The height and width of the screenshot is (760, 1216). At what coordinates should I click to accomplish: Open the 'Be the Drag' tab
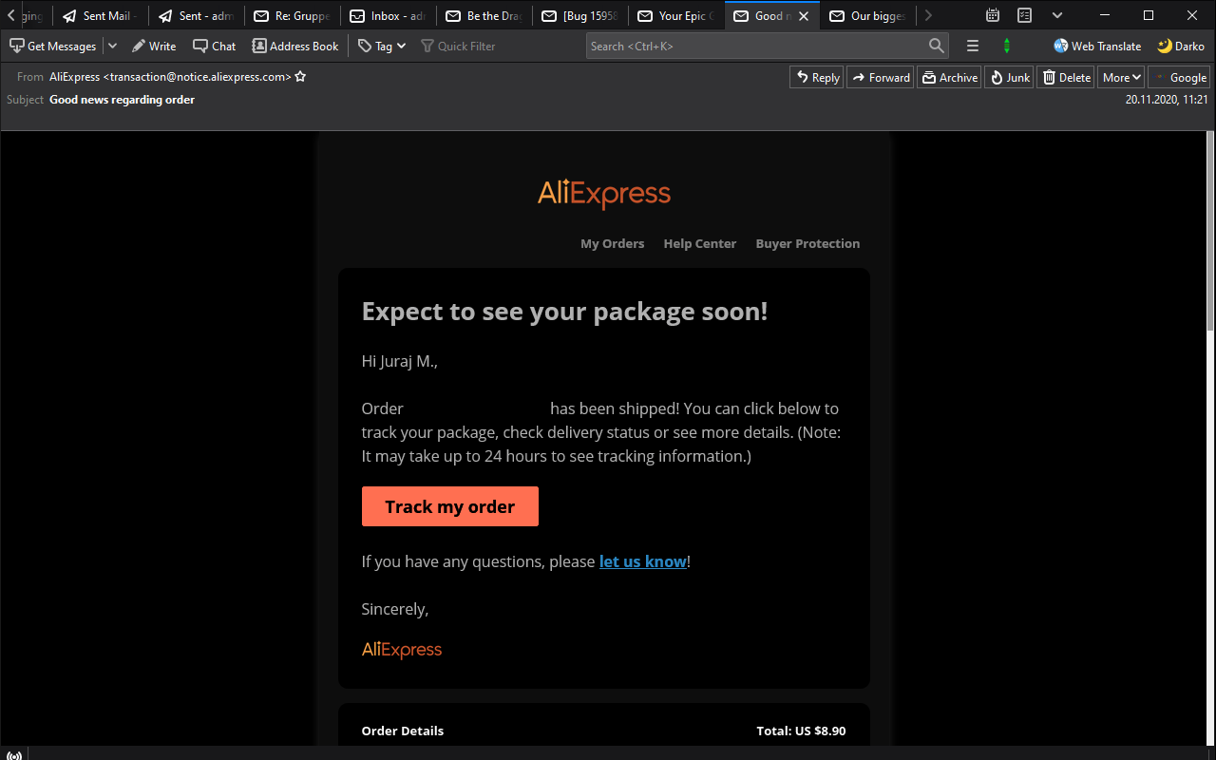coord(484,16)
